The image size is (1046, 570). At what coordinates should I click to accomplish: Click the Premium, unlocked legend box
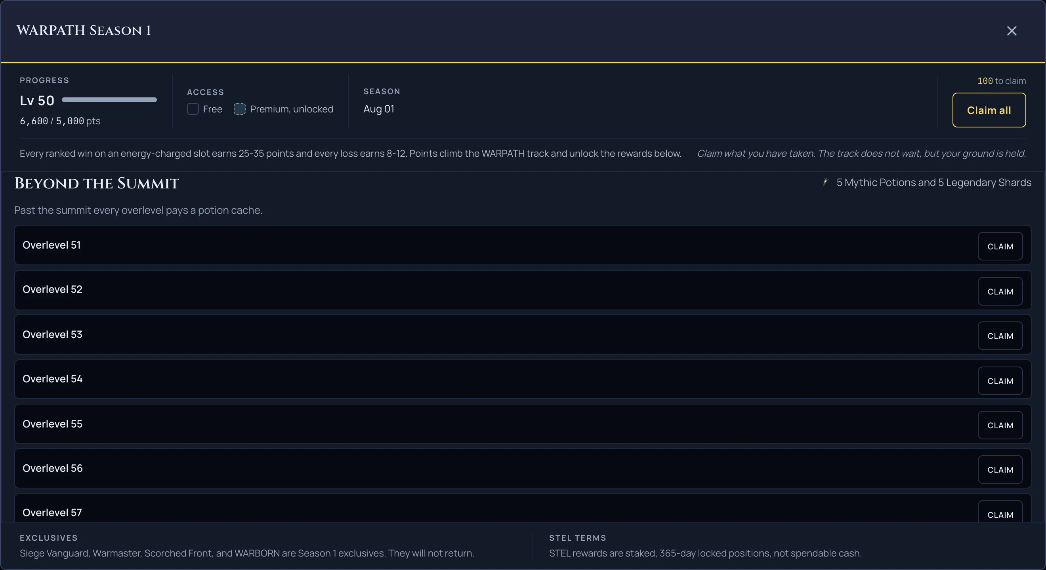pyautogui.click(x=240, y=109)
